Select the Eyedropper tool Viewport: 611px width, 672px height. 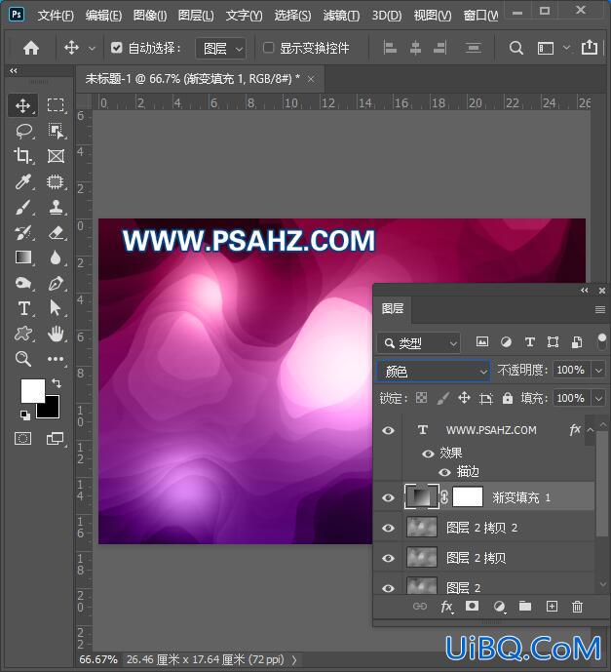[22, 181]
